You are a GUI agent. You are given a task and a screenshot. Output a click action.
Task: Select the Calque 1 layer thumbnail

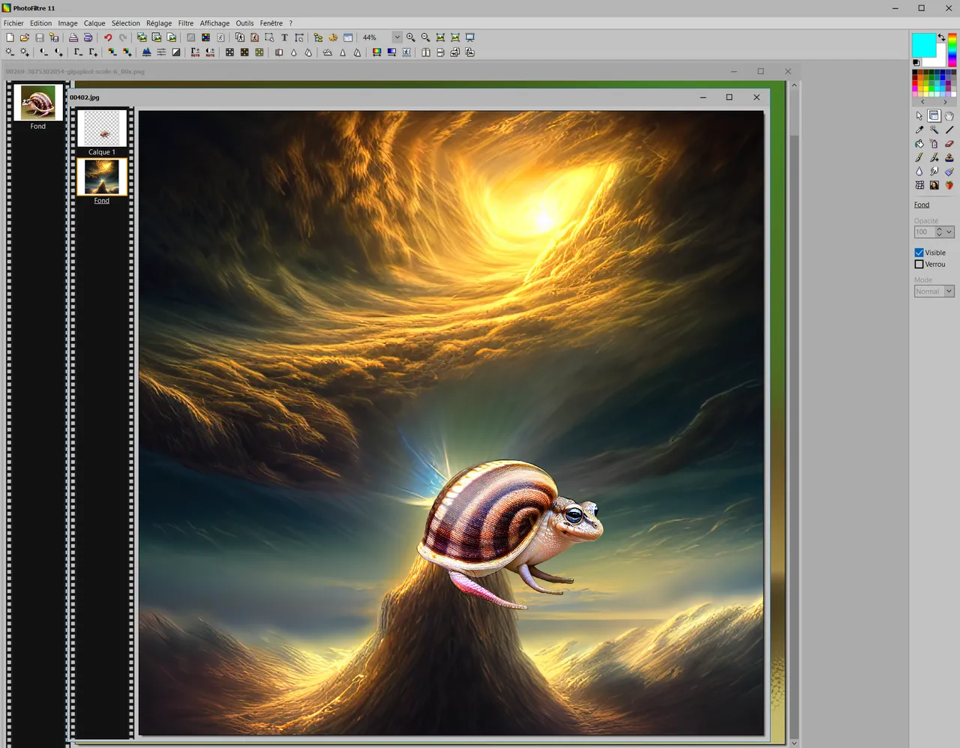click(x=102, y=129)
